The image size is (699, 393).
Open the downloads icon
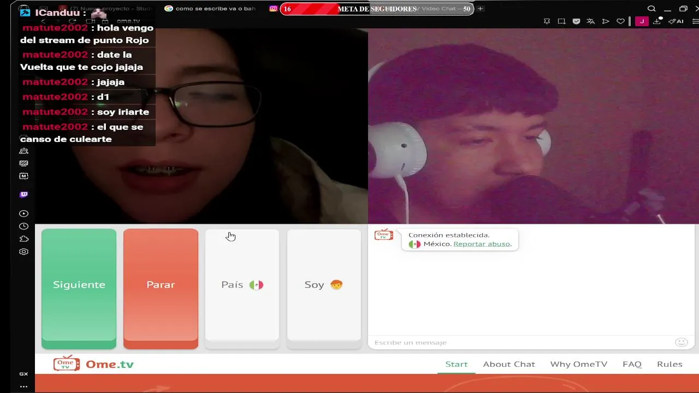click(x=659, y=21)
